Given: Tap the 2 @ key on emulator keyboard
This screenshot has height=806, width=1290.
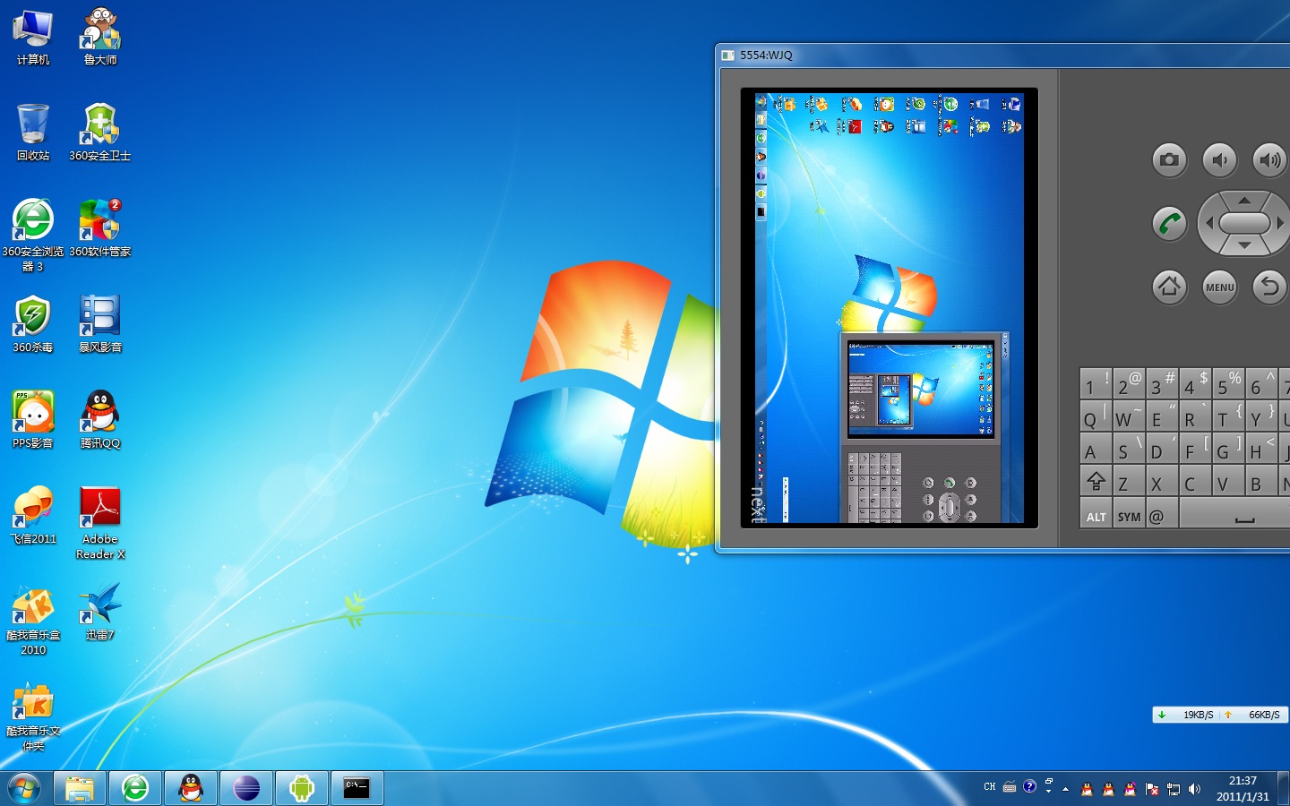Looking at the screenshot, I should coord(1130,383).
